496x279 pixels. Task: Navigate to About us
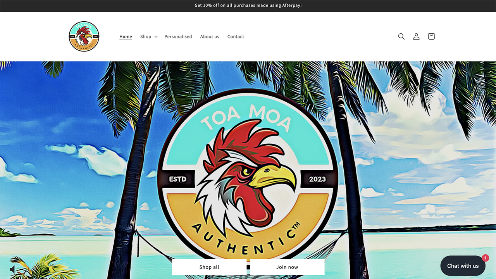pos(210,37)
